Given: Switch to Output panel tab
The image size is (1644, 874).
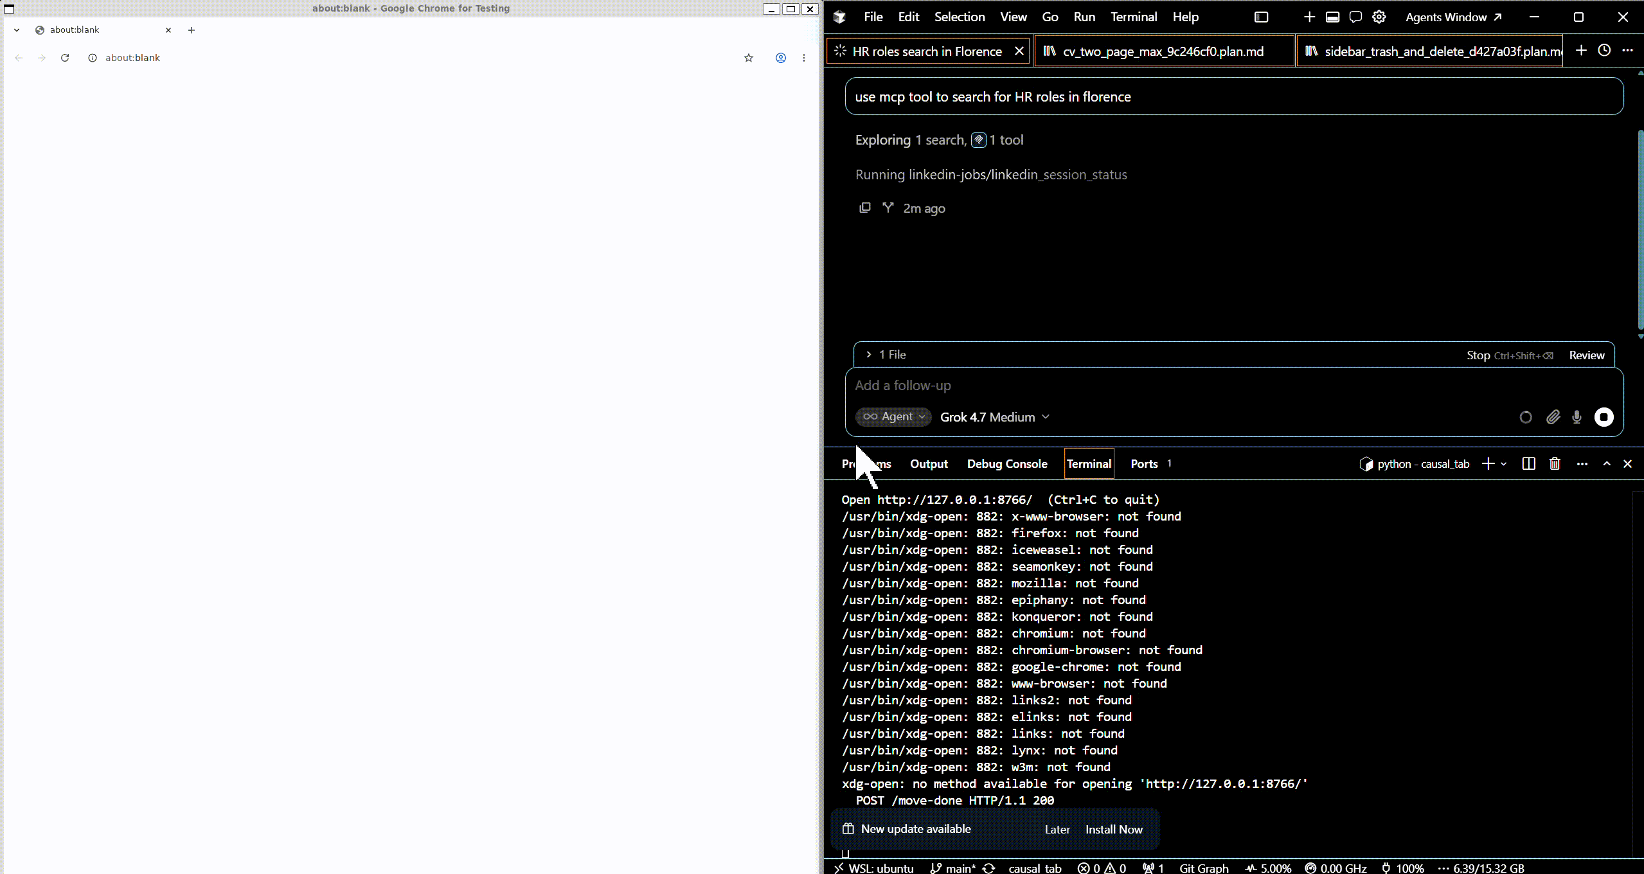Looking at the screenshot, I should tap(929, 463).
